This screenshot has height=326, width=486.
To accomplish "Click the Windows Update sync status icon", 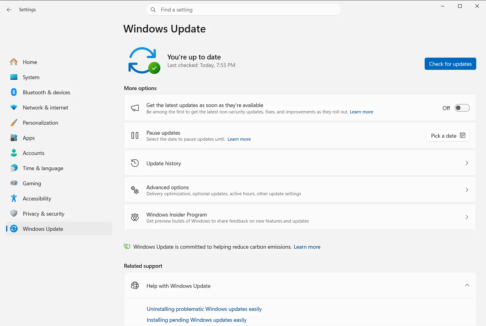I will (144, 61).
